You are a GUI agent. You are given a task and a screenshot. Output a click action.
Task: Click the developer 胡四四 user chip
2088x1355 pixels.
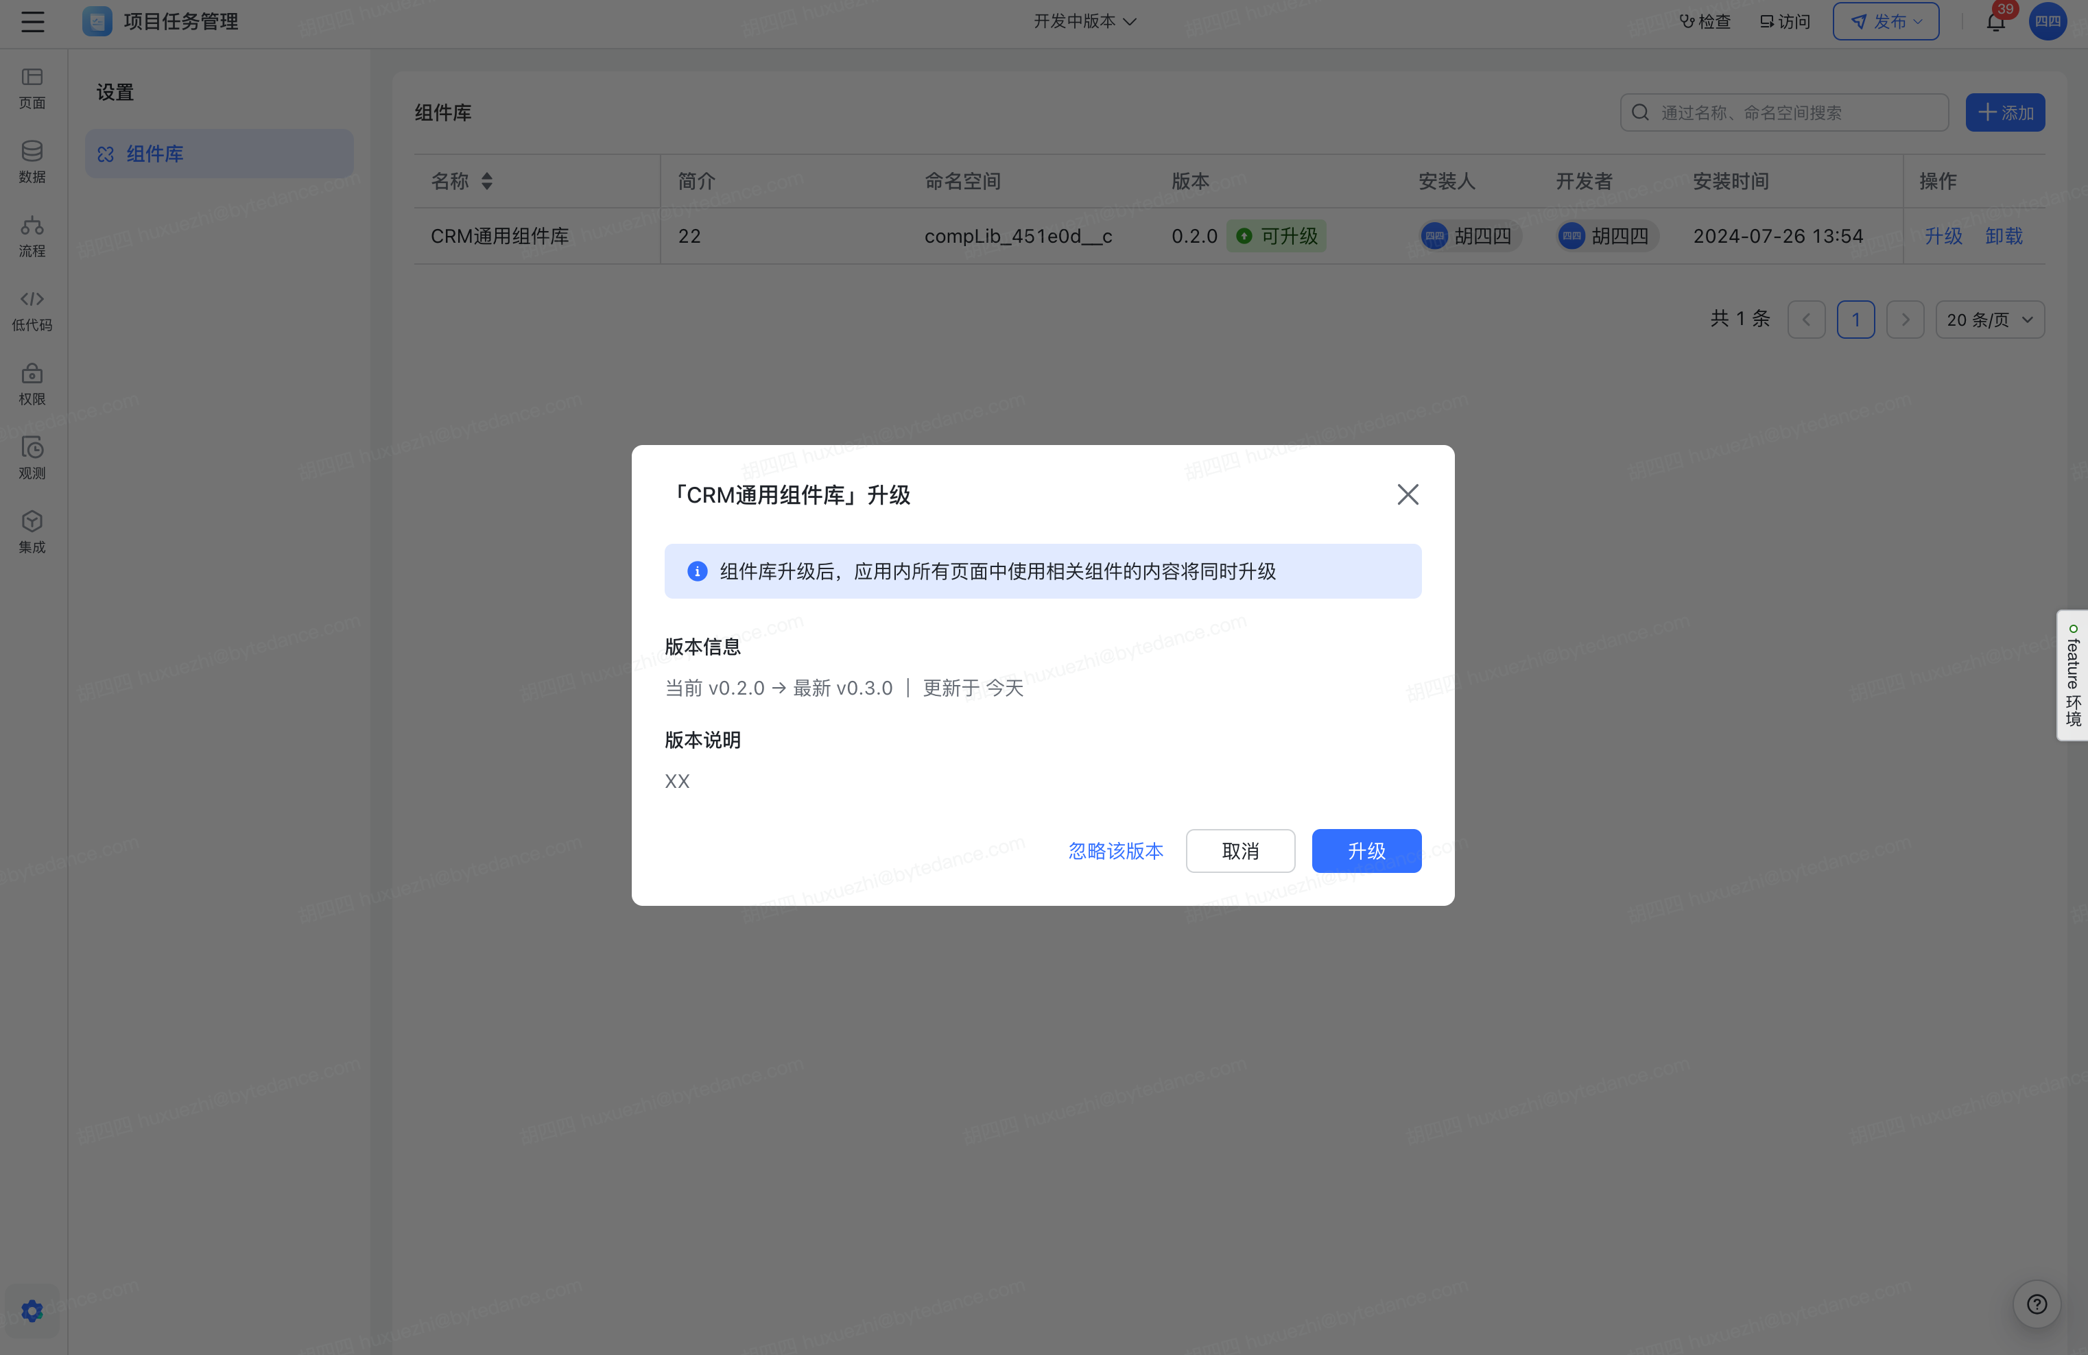point(1606,236)
